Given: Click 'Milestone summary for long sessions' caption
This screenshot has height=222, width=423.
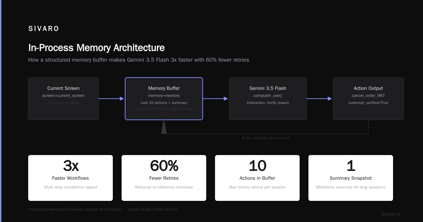Looking at the screenshot, I should point(351,187).
